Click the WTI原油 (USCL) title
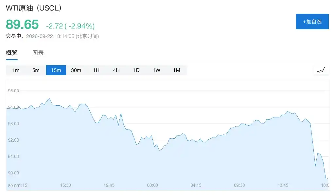The width and height of the screenshot is (335, 195). pos(34,8)
